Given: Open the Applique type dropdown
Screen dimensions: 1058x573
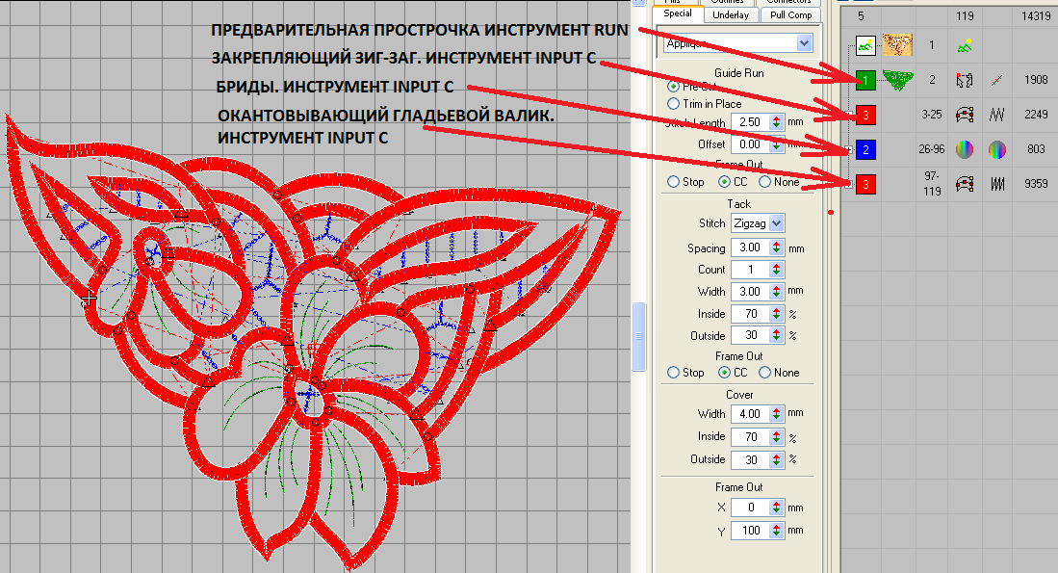Looking at the screenshot, I should point(804,43).
